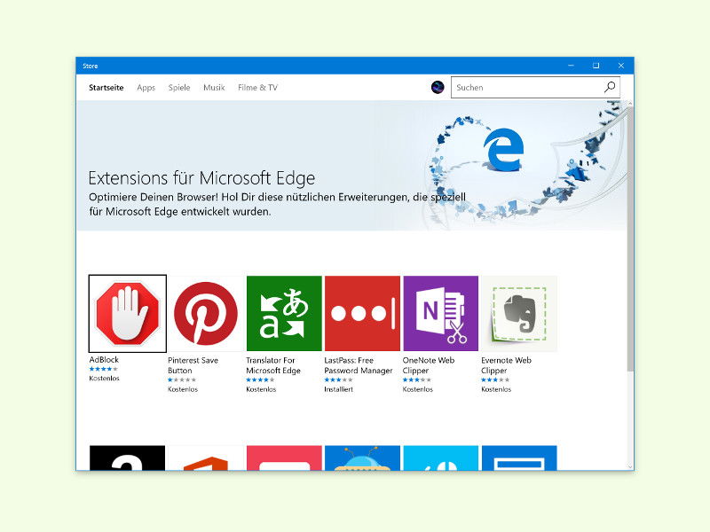Switch to the Musik tab
This screenshot has width=710, height=532.
[214, 87]
